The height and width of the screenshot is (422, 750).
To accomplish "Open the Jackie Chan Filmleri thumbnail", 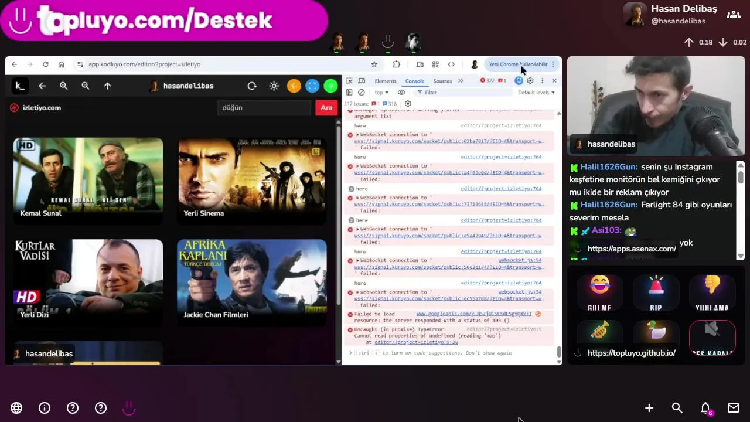I will [x=252, y=283].
